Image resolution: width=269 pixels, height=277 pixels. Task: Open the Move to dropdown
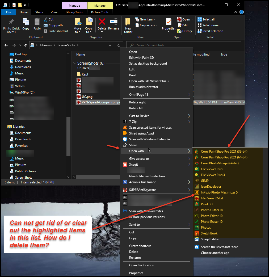point(77,30)
